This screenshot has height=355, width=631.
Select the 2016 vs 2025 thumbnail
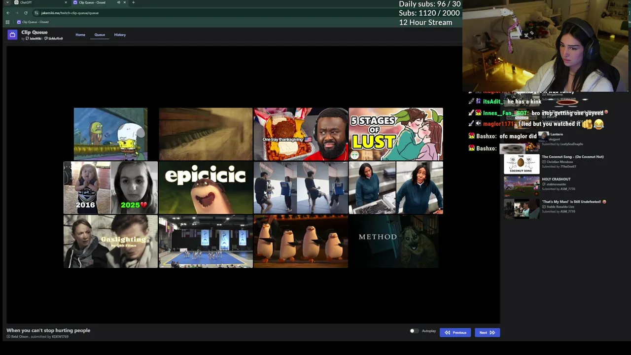pos(110,188)
